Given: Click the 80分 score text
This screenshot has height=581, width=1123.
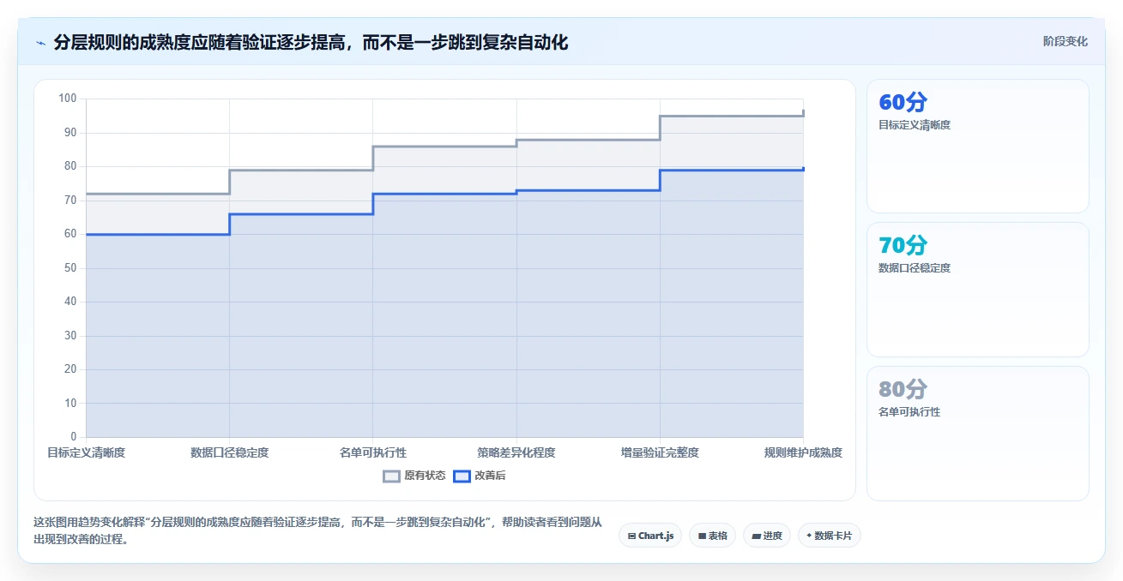Looking at the screenshot, I should pos(903,389).
